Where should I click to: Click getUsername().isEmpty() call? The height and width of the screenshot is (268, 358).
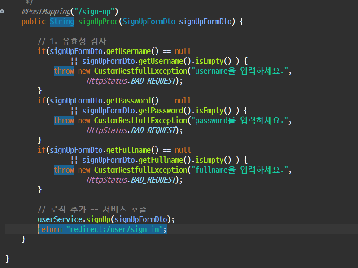[x=185, y=61]
